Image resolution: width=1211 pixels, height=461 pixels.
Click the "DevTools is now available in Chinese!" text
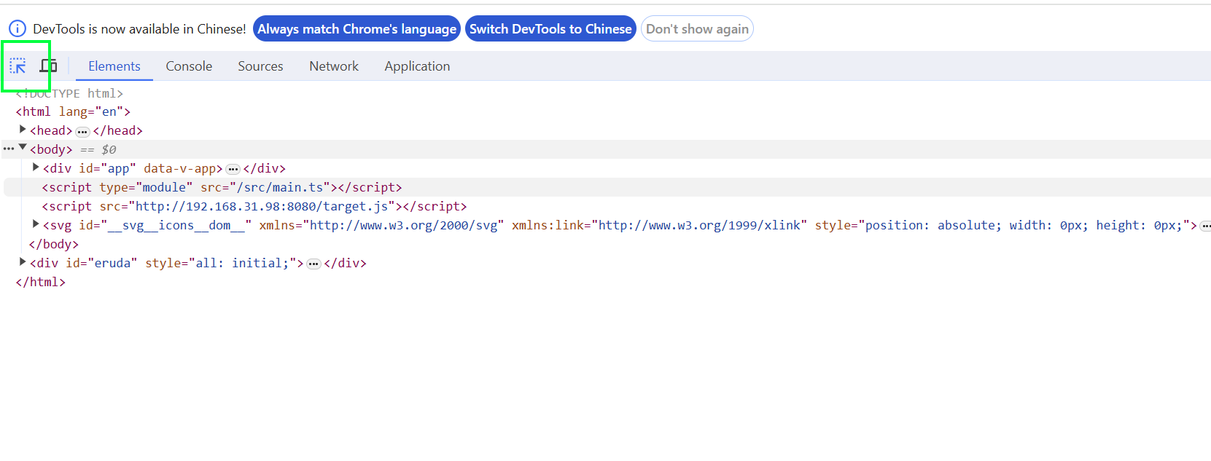click(x=139, y=29)
